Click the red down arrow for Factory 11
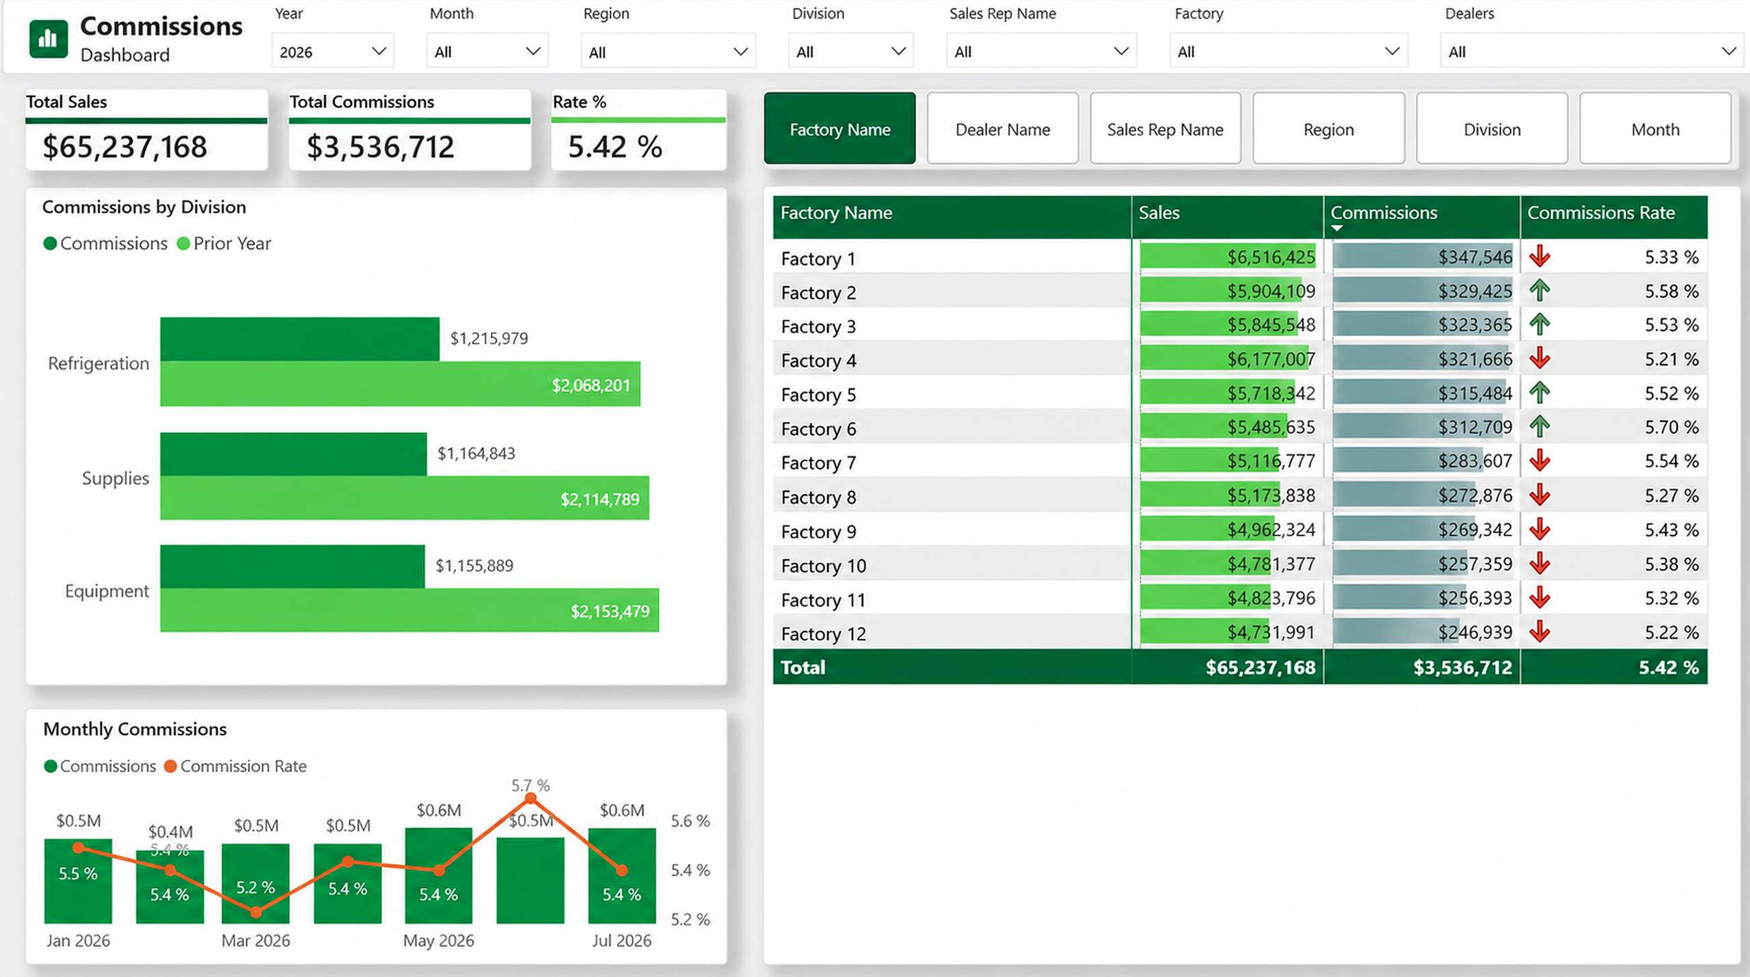 pos(1539,598)
